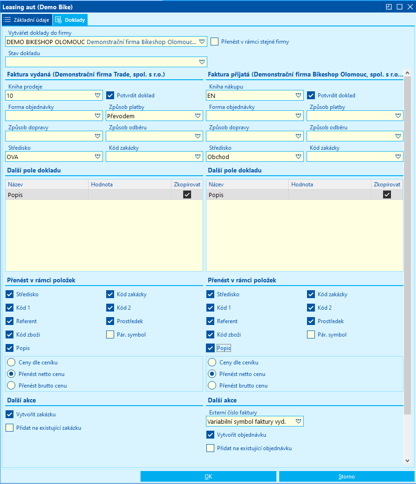Click the Hodnota column header in right table

coord(330,184)
